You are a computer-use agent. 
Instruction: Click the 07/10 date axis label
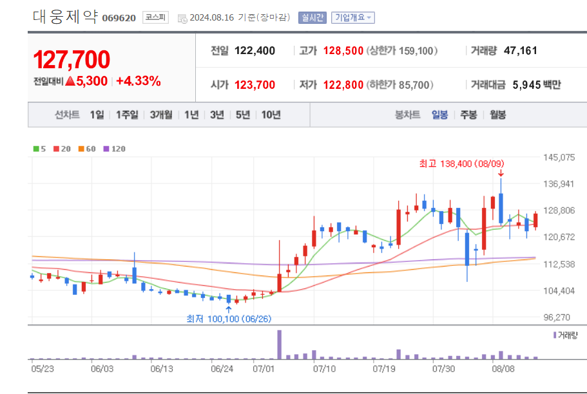click(x=324, y=369)
